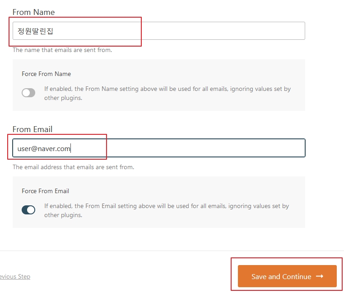The image size is (344, 294).
Task: Place cursor in the Korean name text 정원딸린집
Action: (35, 31)
